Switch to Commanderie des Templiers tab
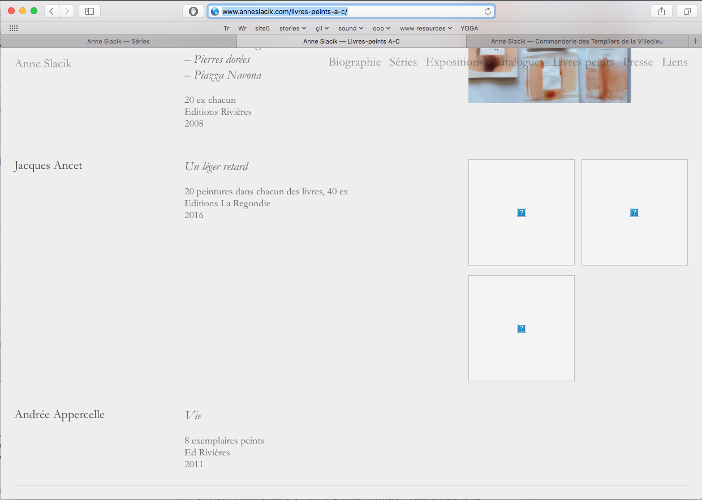Viewport: 702px width, 500px height. point(576,41)
